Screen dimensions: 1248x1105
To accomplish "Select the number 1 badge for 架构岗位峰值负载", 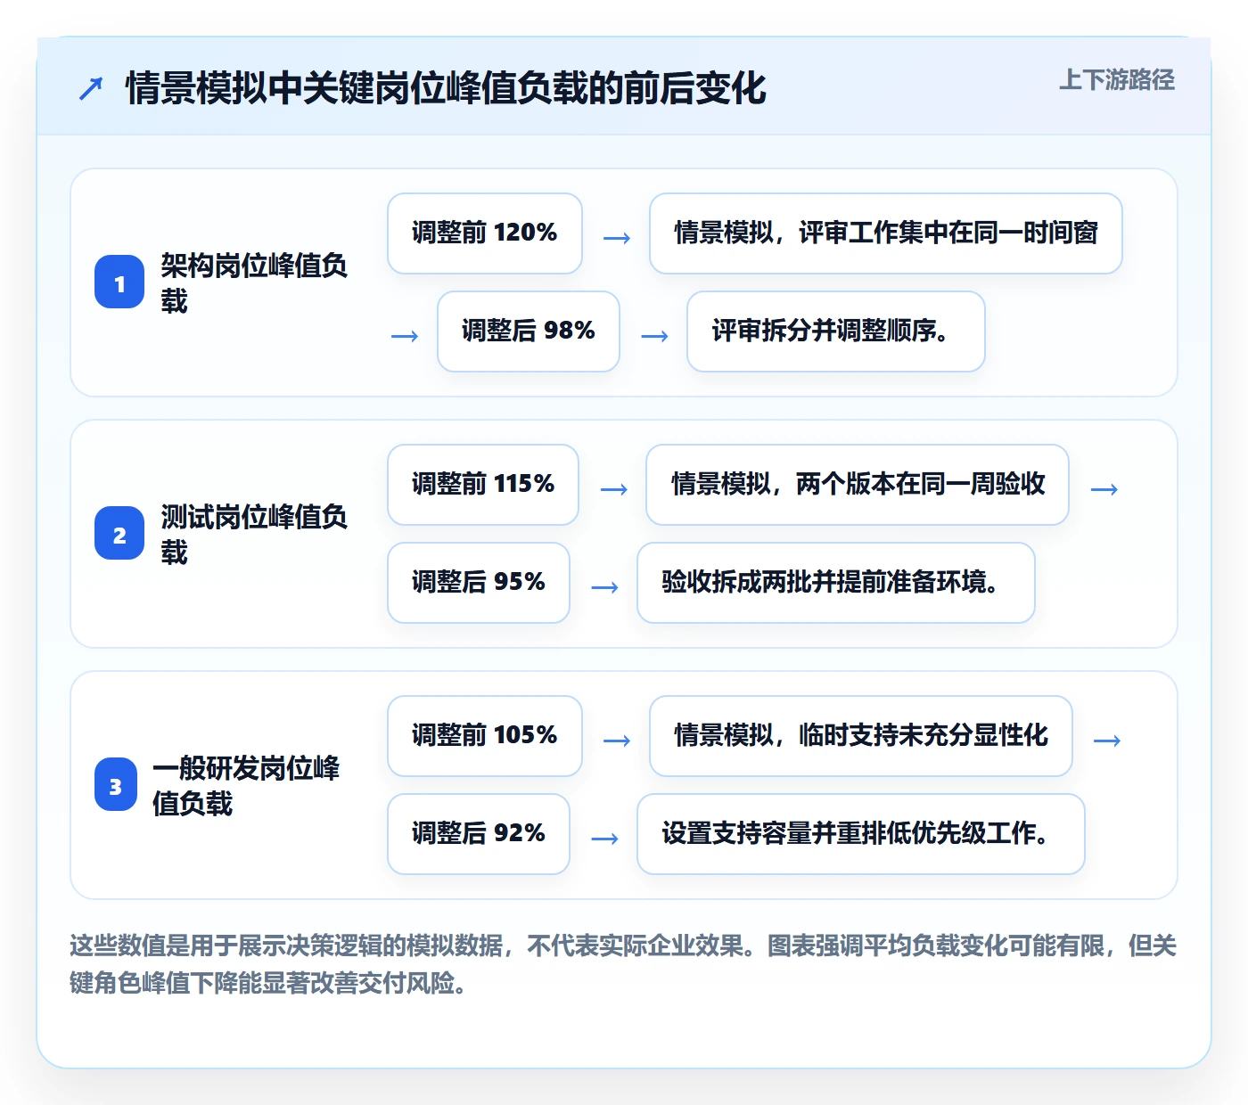I will 119,282.
